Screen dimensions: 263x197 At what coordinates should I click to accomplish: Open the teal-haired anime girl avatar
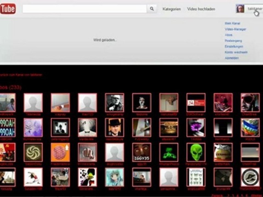pyautogui.click(x=115, y=177)
